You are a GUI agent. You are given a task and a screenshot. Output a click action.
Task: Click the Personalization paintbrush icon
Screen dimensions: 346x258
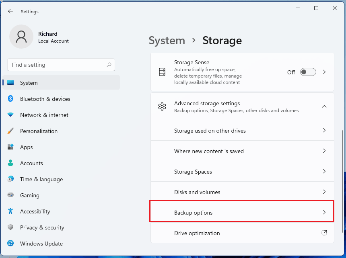click(11, 131)
